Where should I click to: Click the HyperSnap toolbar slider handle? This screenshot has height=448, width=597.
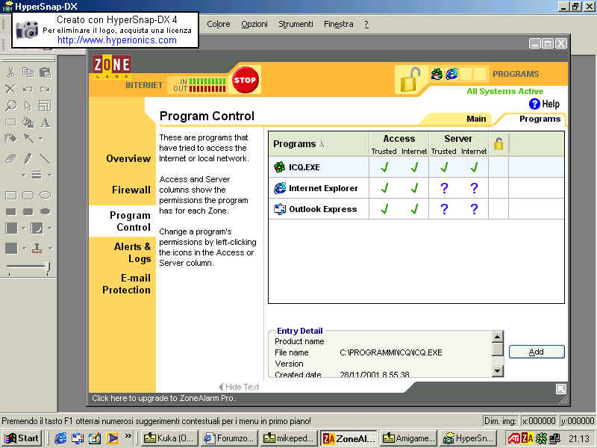click(47, 268)
